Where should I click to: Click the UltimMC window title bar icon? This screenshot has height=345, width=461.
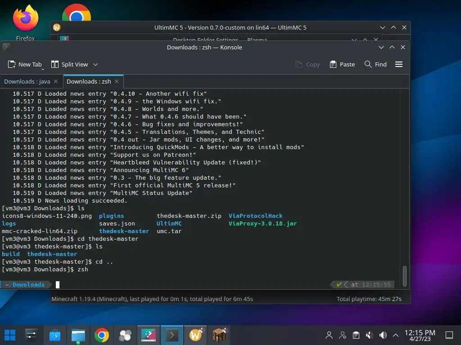(x=57, y=27)
